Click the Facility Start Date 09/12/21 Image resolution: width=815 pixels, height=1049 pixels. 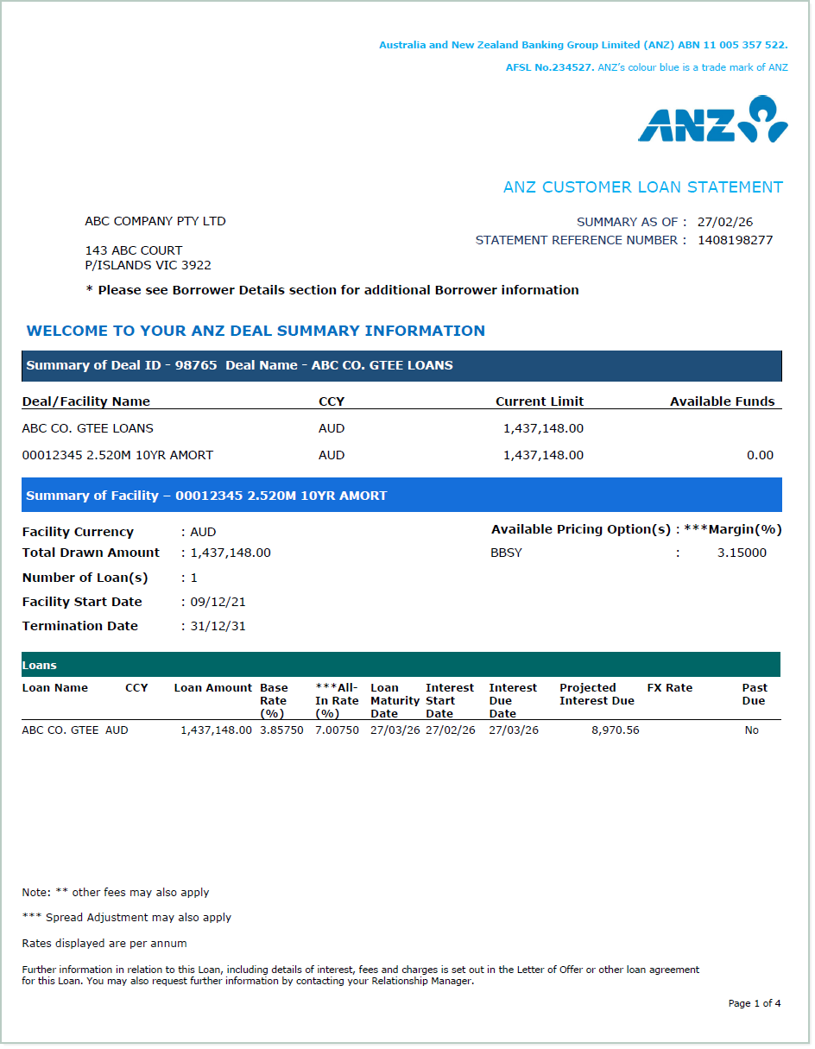click(x=218, y=602)
